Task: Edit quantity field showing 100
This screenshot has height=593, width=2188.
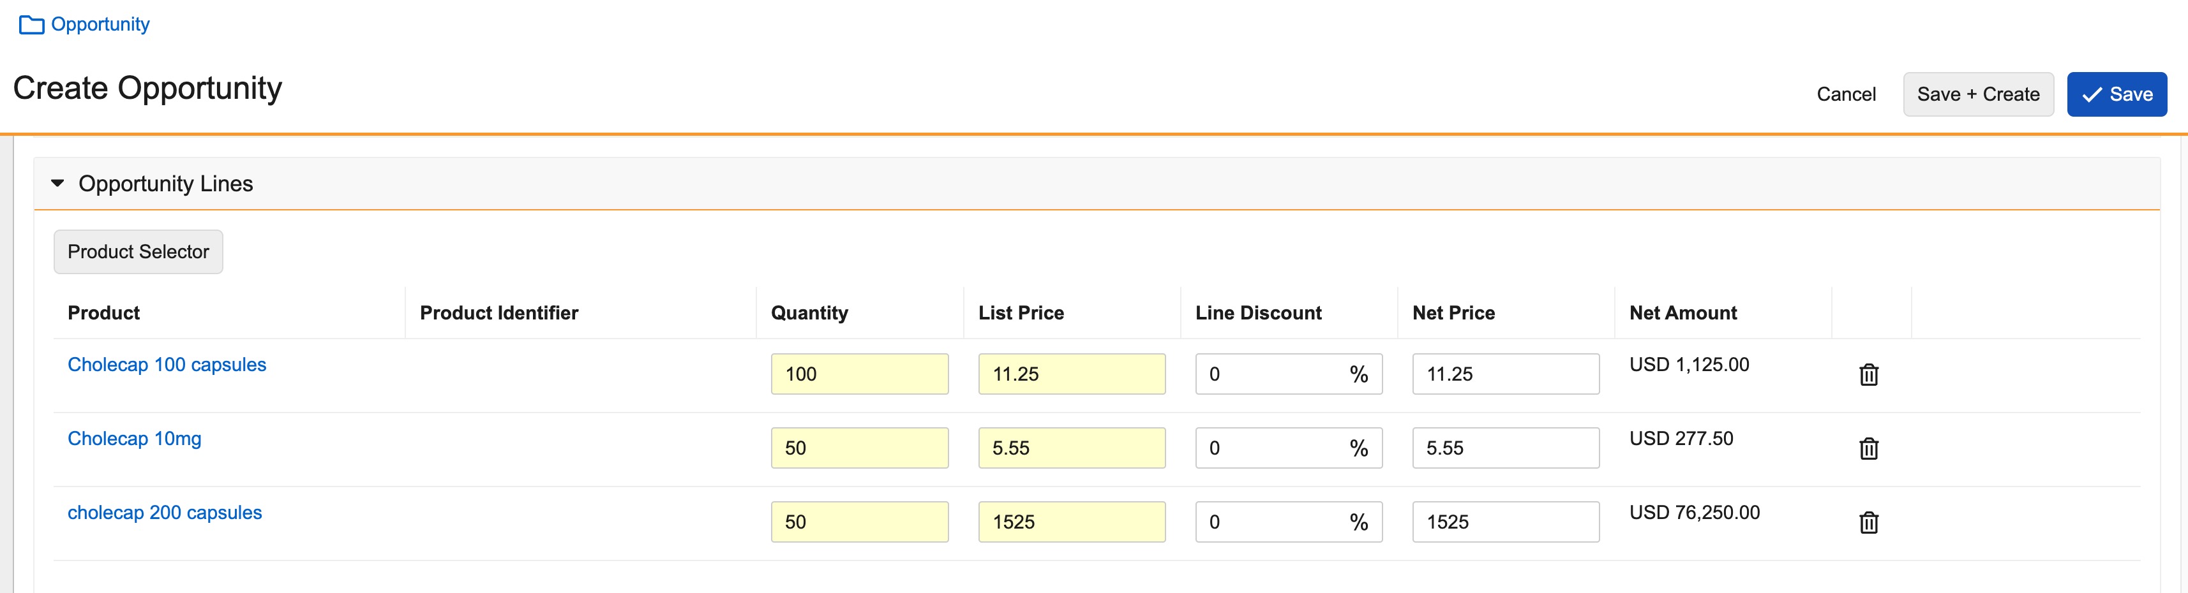Action: click(858, 374)
